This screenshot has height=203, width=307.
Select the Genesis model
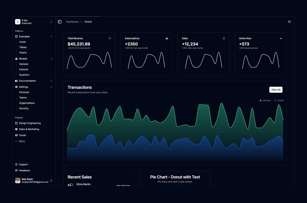(x=24, y=64)
